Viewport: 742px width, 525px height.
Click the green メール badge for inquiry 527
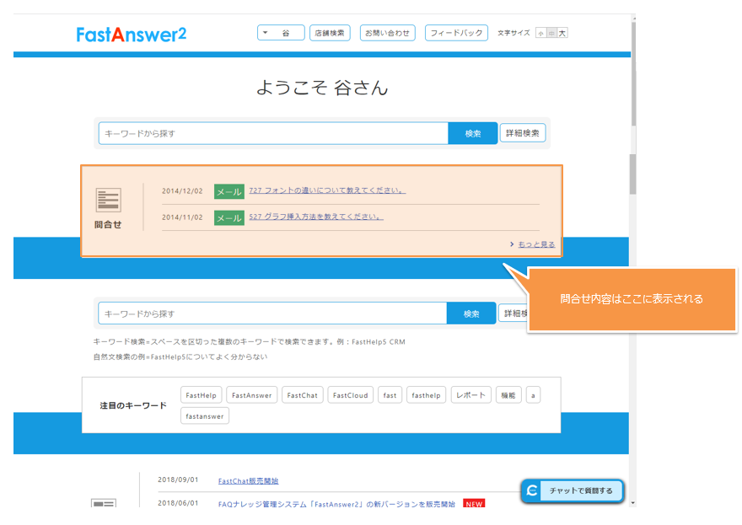coord(229,217)
